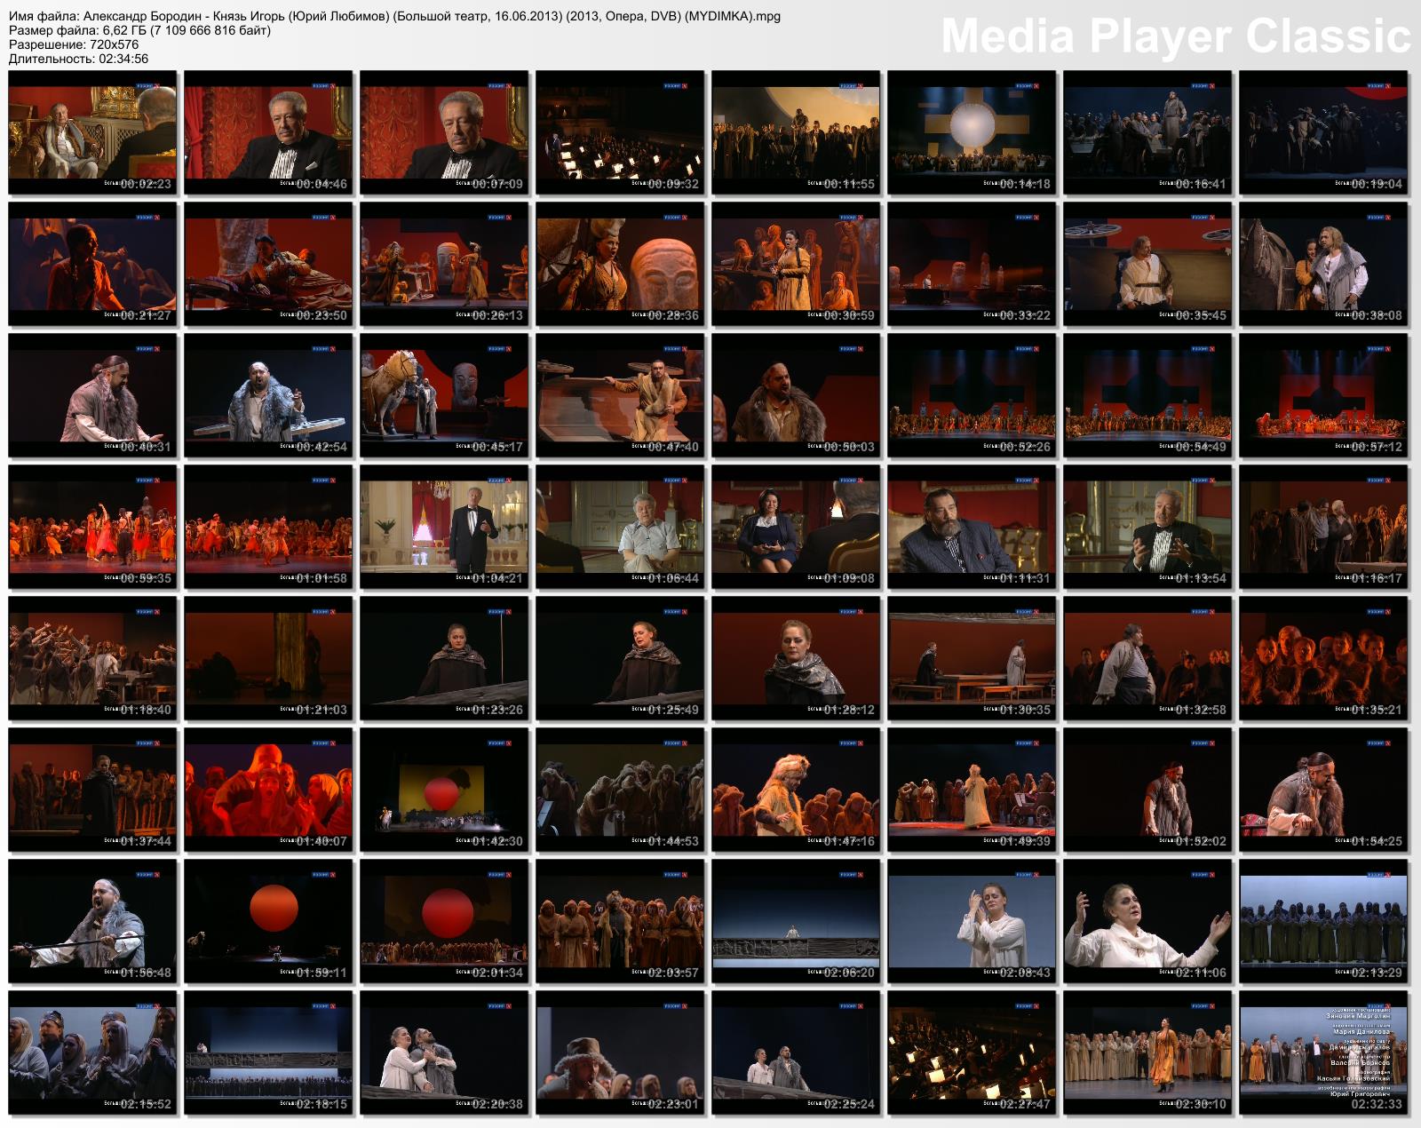The height and width of the screenshot is (1128, 1421).
Task: Click the 'Длительность: 02:34:56' line
Action: point(78,59)
